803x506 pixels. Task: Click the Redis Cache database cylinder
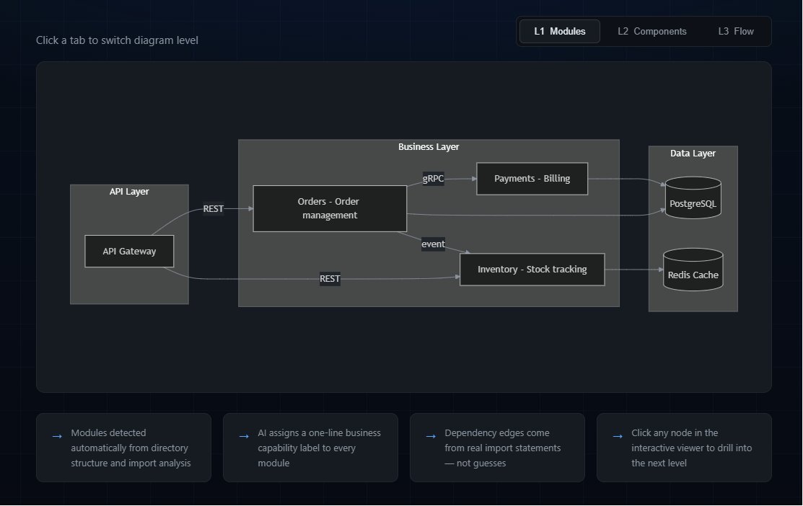[x=693, y=270]
